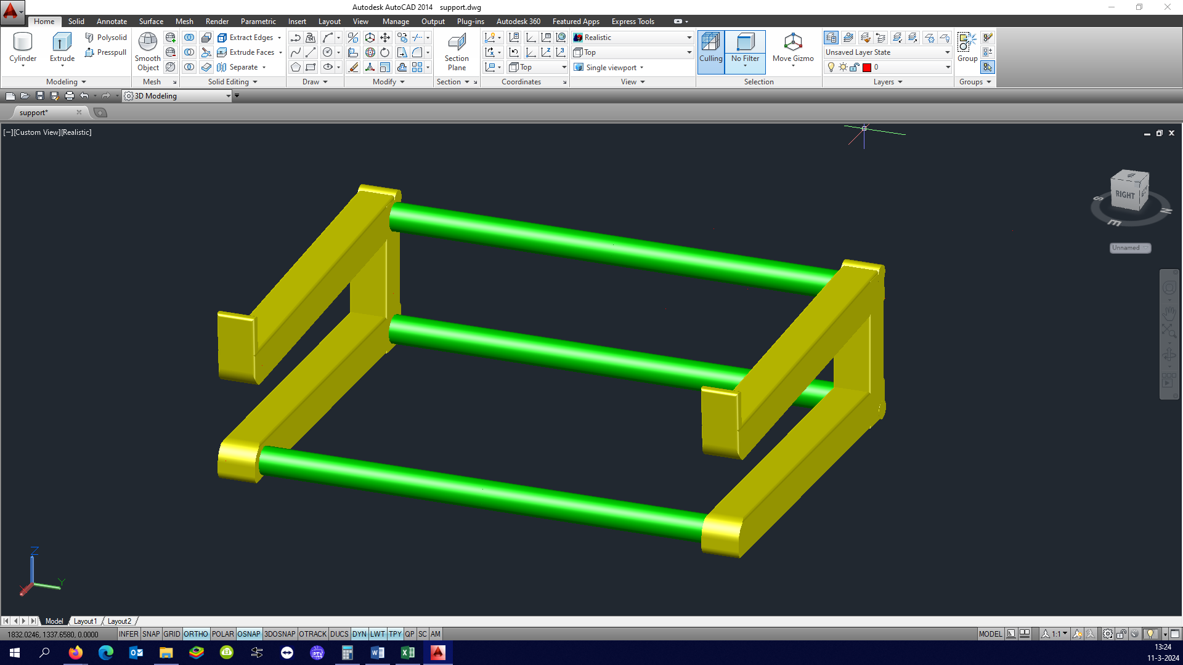Viewport: 1183px width, 665px height.
Task: Switch to the Solid ribbon tab
Action: pos(76,22)
